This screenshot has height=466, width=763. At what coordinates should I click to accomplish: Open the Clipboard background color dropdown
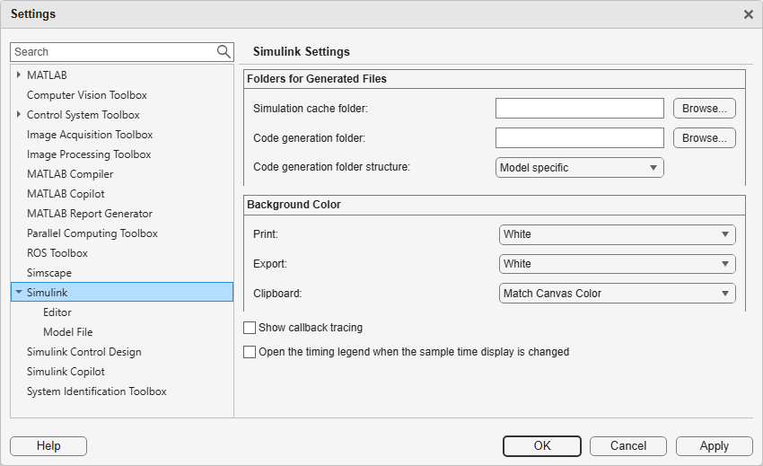pos(617,294)
